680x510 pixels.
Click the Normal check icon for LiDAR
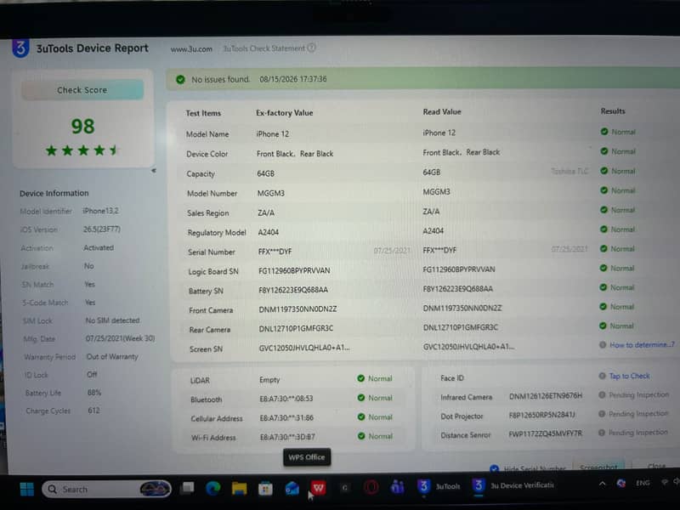coord(360,378)
